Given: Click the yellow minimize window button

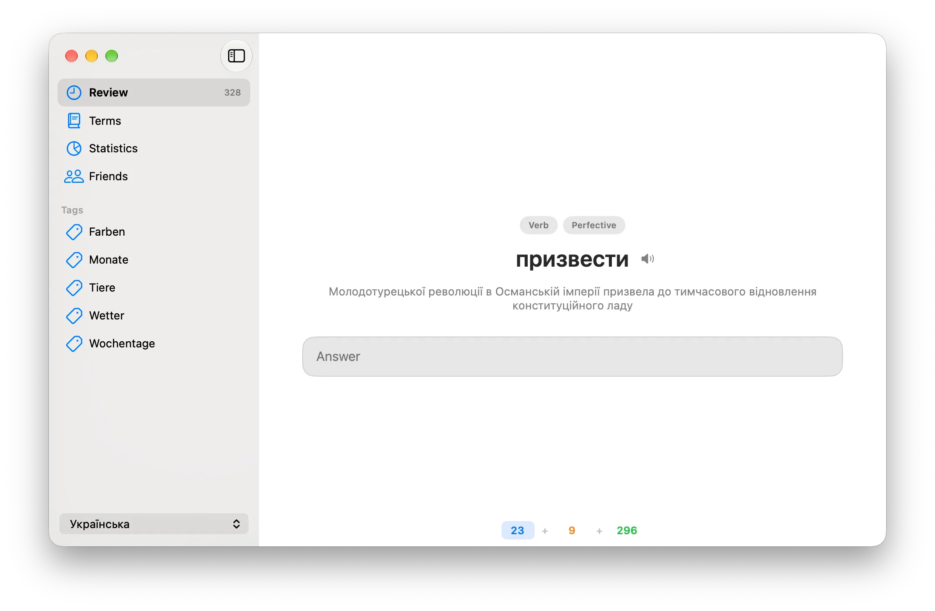Looking at the screenshot, I should click(x=92, y=56).
